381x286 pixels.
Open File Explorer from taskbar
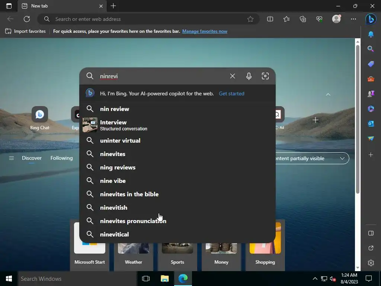pos(164,279)
